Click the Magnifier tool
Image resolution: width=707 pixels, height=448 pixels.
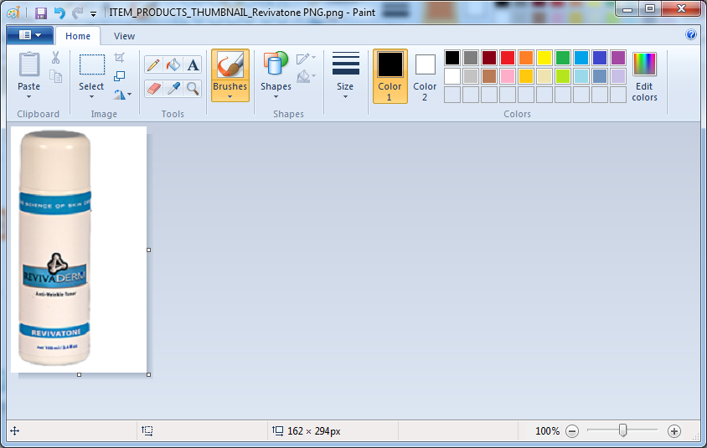[x=194, y=88]
